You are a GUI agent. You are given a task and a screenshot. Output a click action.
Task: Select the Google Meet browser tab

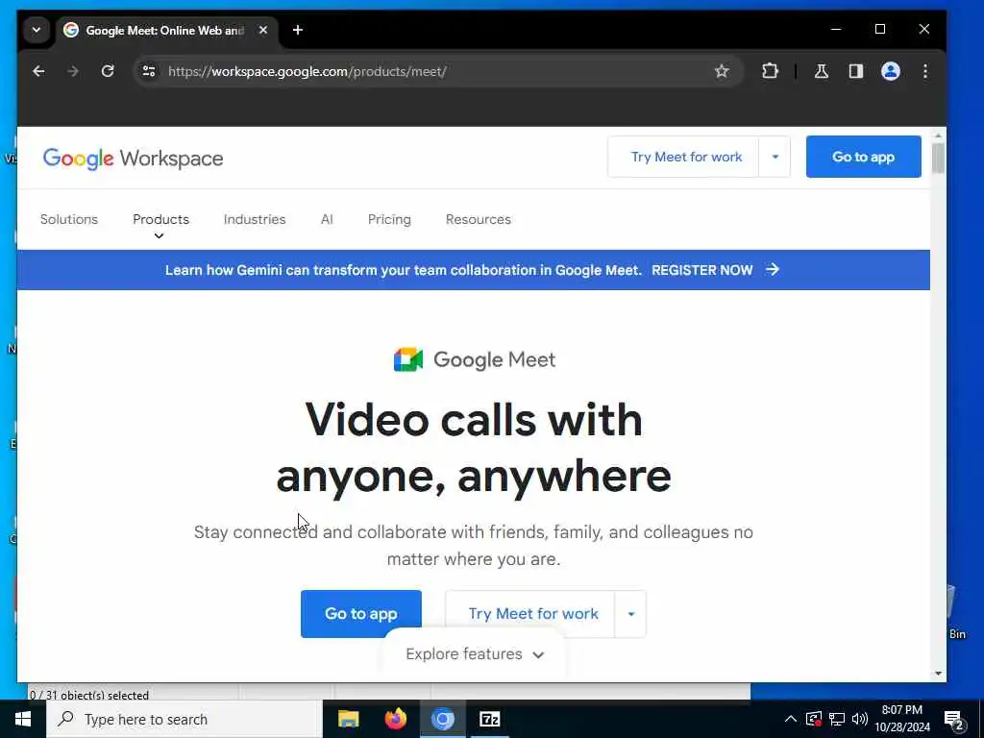(x=164, y=30)
